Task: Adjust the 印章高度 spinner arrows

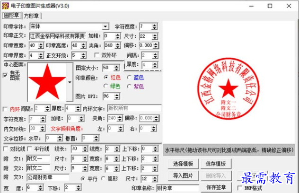Action: coord(83,45)
